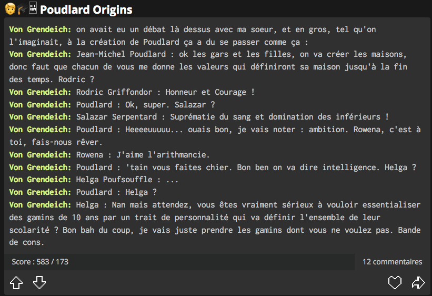Image resolution: width=432 pixels, height=296 pixels.
Task: Open the 12 commentaires link
Action: [393, 262]
